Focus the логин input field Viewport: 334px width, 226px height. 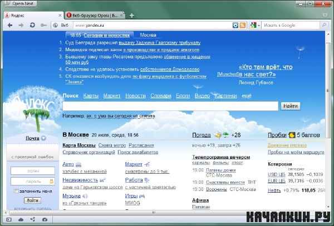coord(33,171)
